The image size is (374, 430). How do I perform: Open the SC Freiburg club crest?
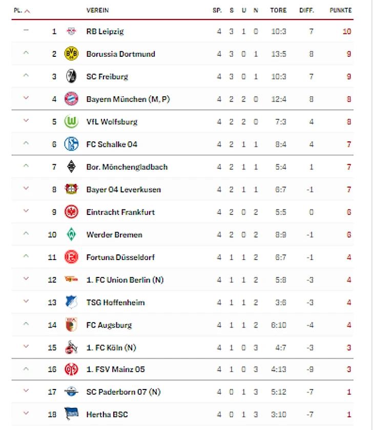point(71,76)
